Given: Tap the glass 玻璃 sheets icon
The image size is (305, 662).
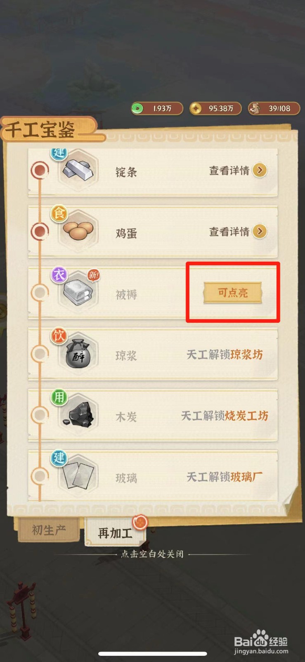Looking at the screenshot, I should tap(78, 476).
